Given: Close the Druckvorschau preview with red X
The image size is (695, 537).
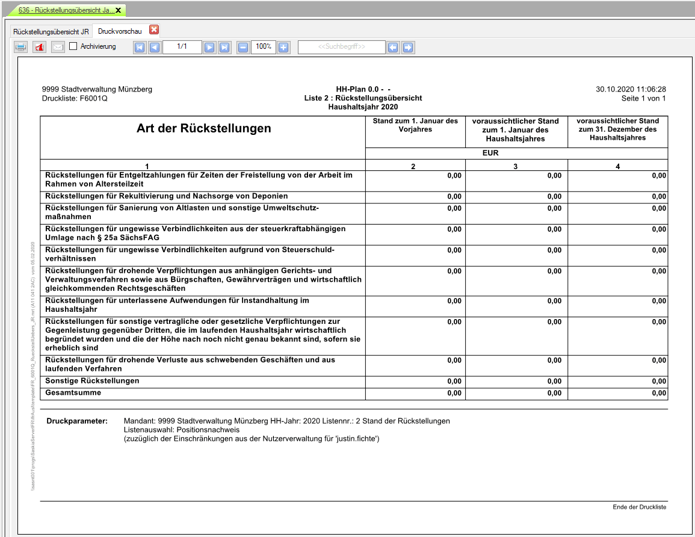Looking at the screenshot, I should coord(154,29).
